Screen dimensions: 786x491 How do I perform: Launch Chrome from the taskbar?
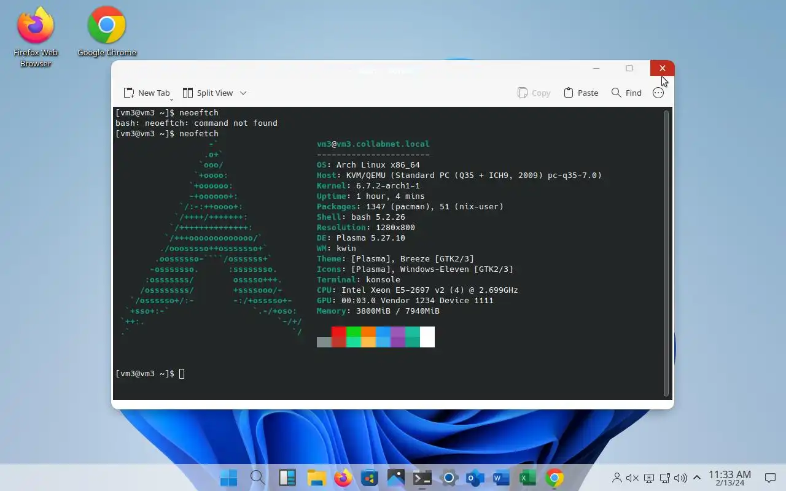pos(554,477)
